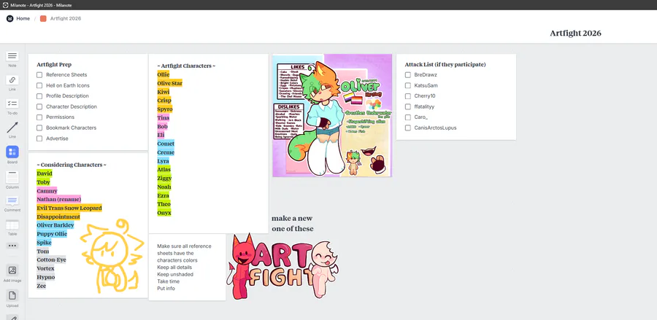Click 'Disappointment' entry
The height and width of the screenshot is (320, 657).
pos(58,216)
